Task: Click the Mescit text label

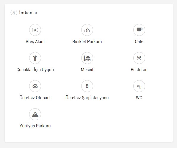Action: (87, 70)
